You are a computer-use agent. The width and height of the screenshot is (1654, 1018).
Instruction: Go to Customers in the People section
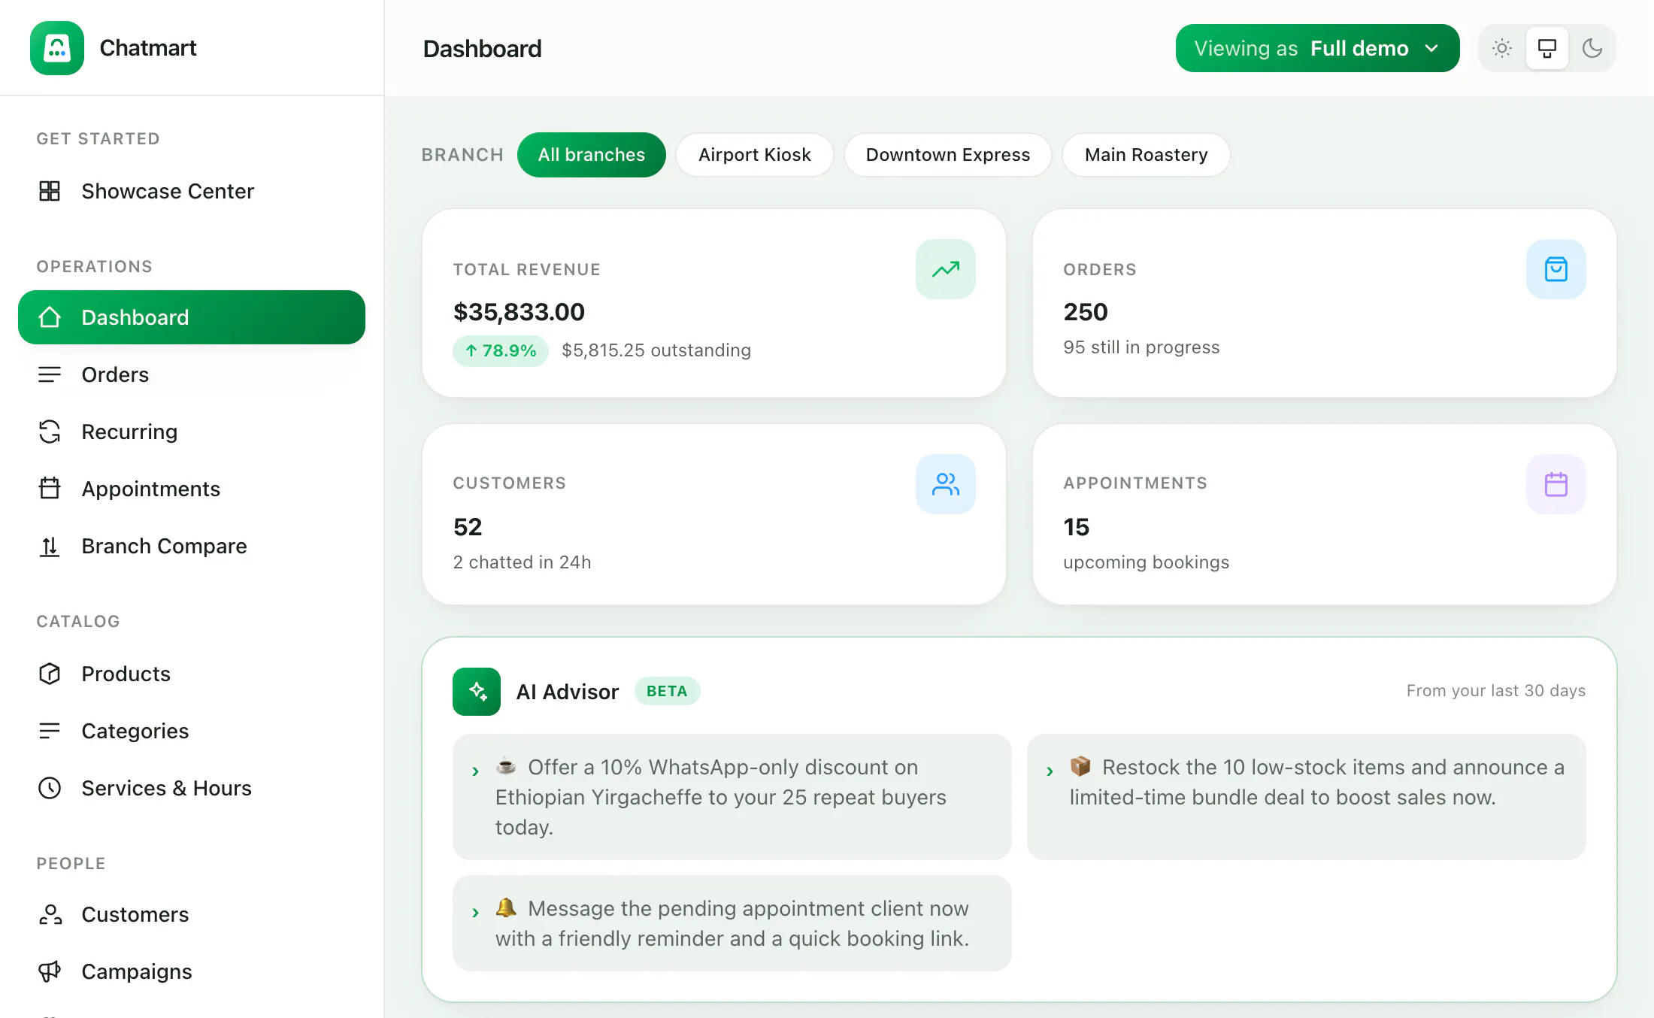[x=192, y=914]
